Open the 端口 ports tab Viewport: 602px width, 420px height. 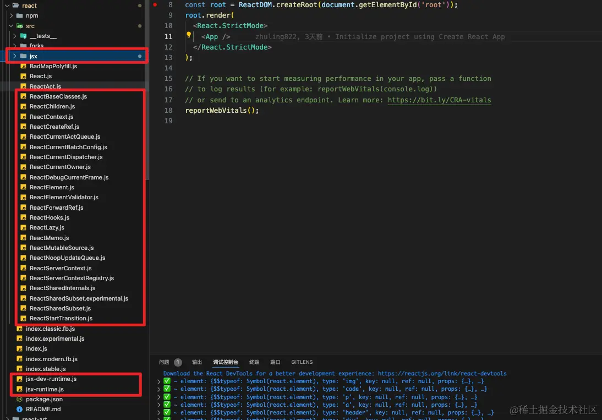[x=275, y=362]
